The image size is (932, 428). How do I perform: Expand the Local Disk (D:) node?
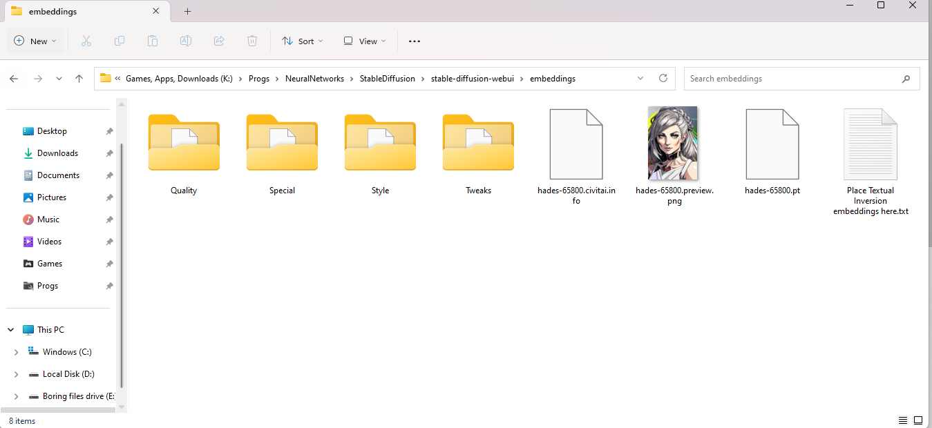click(17, 374)
